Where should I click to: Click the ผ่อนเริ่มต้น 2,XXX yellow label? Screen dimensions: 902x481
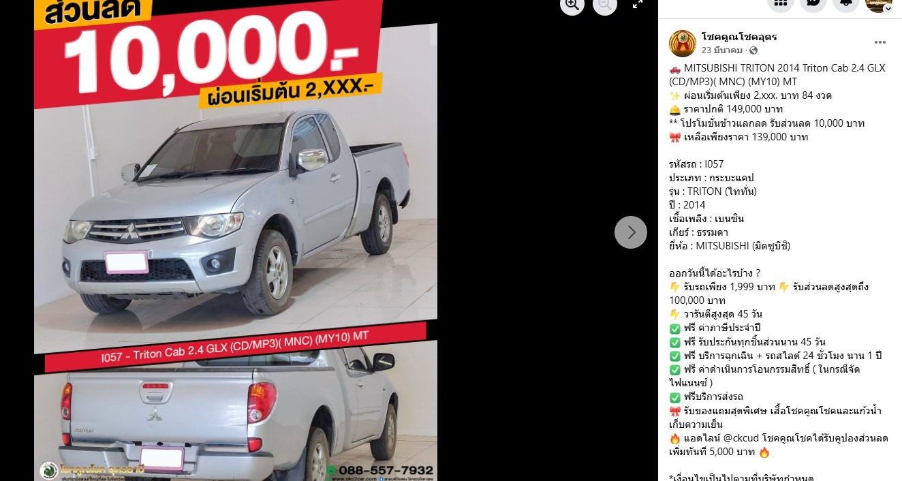pyautogui.click(x=290, y=92)
